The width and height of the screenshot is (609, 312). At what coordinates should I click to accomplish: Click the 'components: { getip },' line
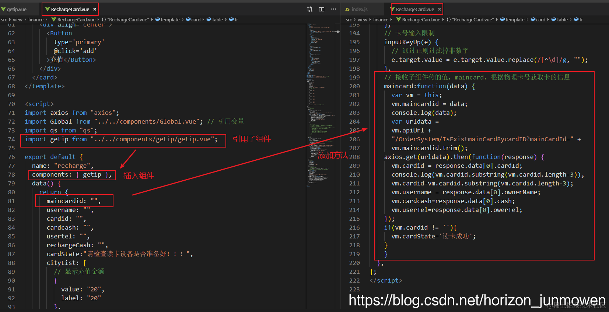pos(71,174)
